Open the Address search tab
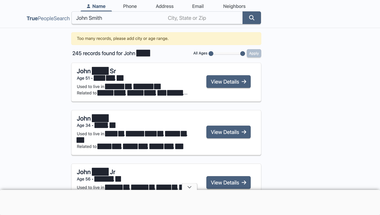 coord(165,6)
